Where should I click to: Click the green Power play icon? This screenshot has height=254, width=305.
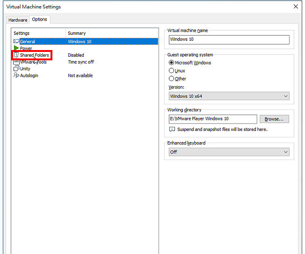point(16,48)
